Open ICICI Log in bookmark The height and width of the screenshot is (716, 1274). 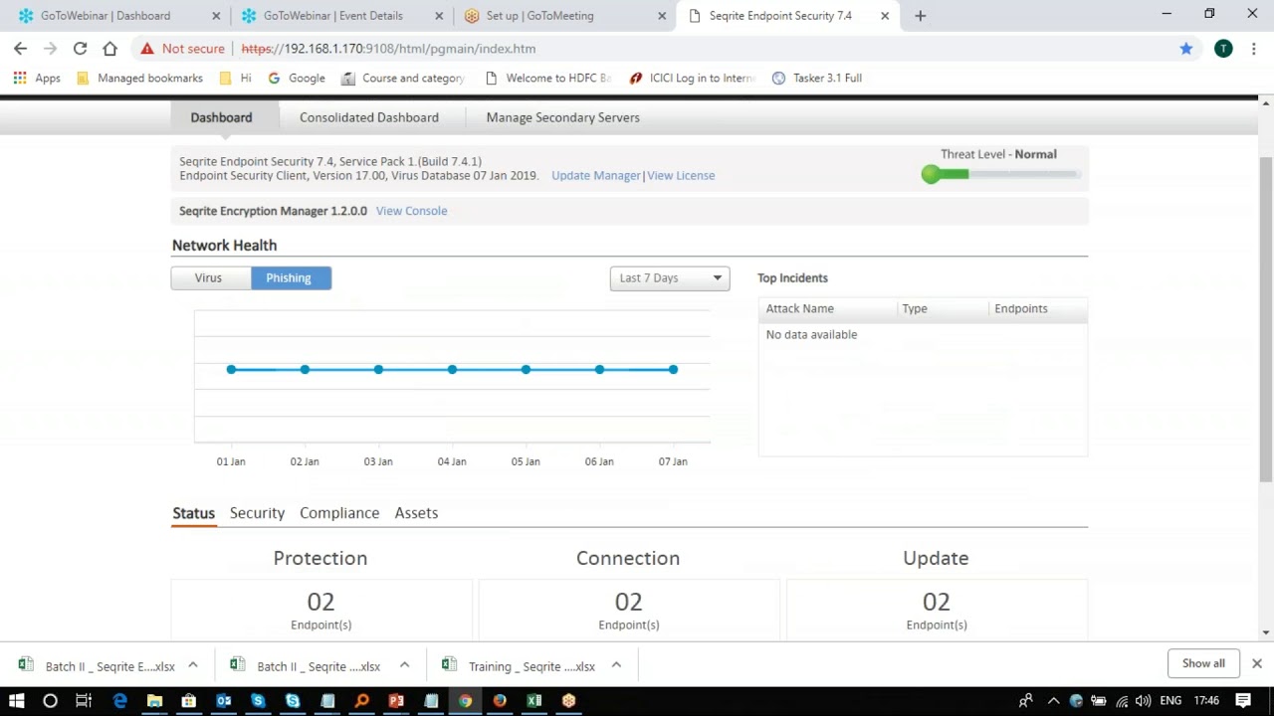tap(693, 78)
